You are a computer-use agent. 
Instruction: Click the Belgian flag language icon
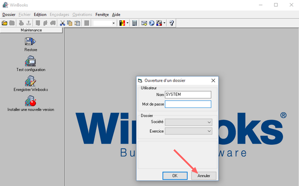(x=122, y=23)
